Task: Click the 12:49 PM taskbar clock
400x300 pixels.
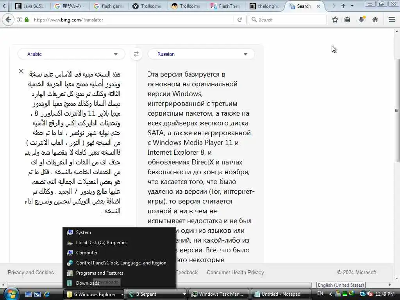Action: (x=385, y=294)
